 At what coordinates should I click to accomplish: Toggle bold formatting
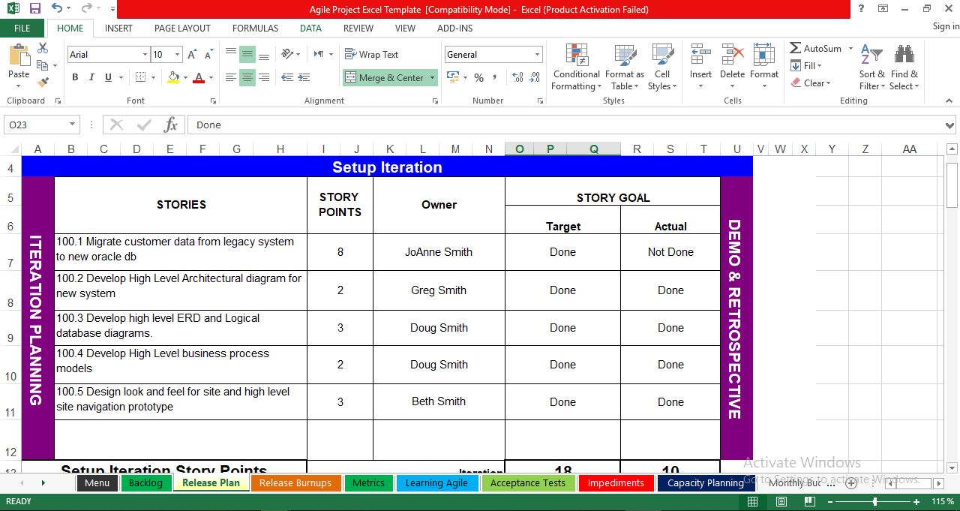tap(74, 77)
